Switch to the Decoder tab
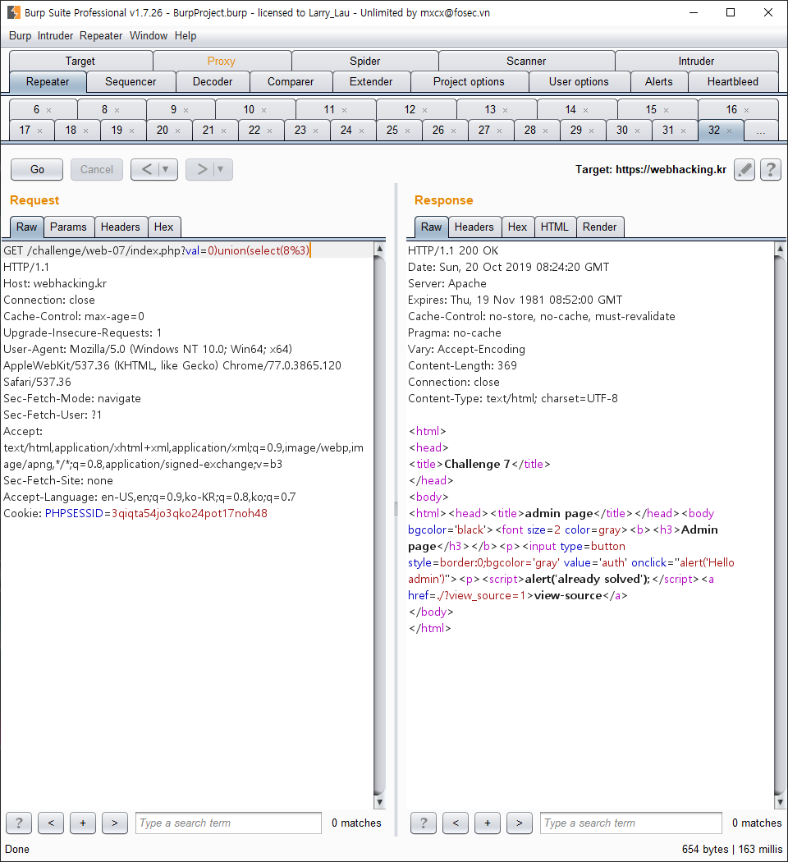This screenshot has height=862, width=788. pyautogui.click(x=212, y=81)
